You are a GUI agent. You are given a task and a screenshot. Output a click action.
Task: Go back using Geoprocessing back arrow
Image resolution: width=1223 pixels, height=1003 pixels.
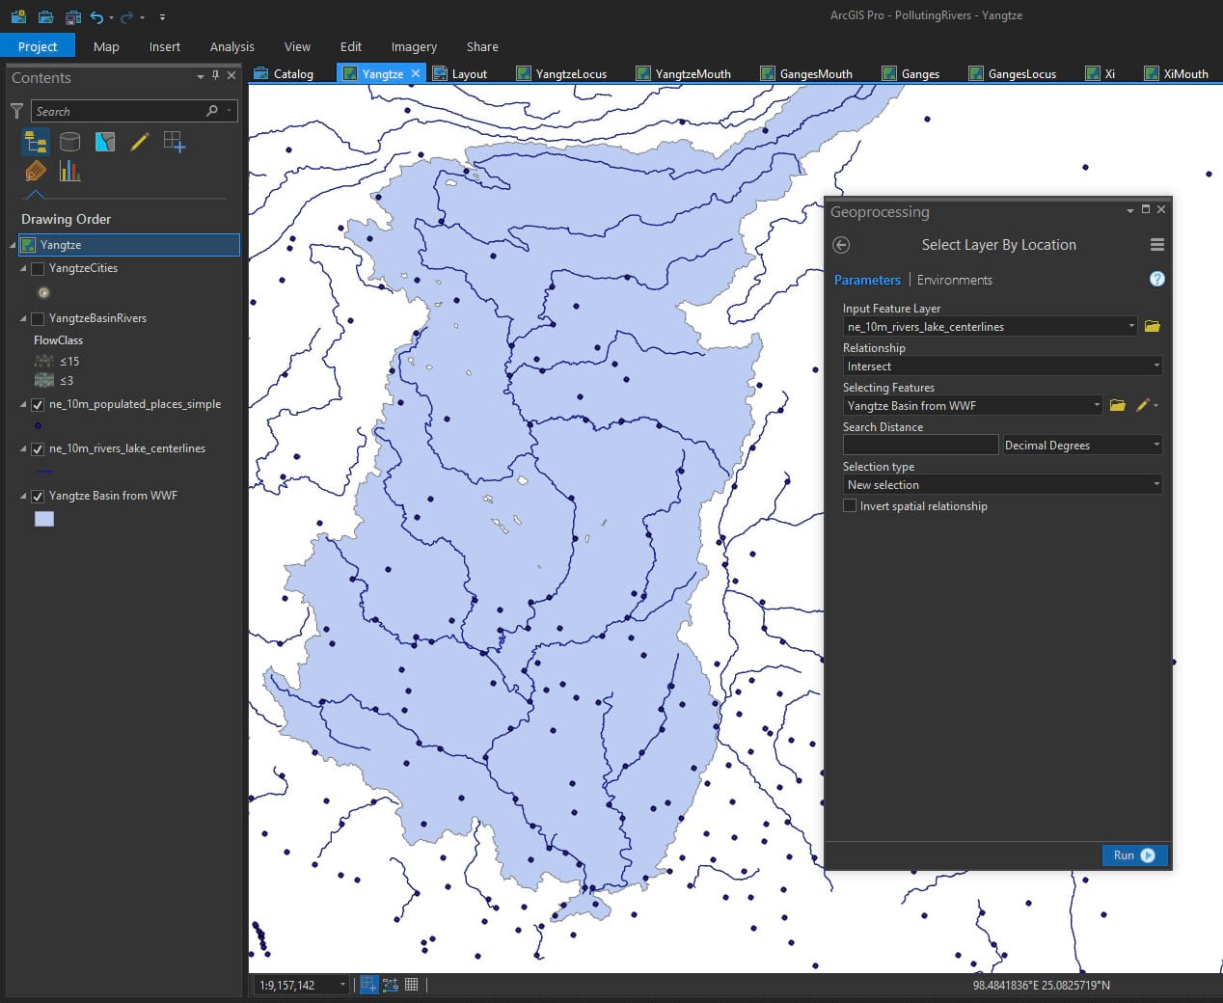coord(841,245)
